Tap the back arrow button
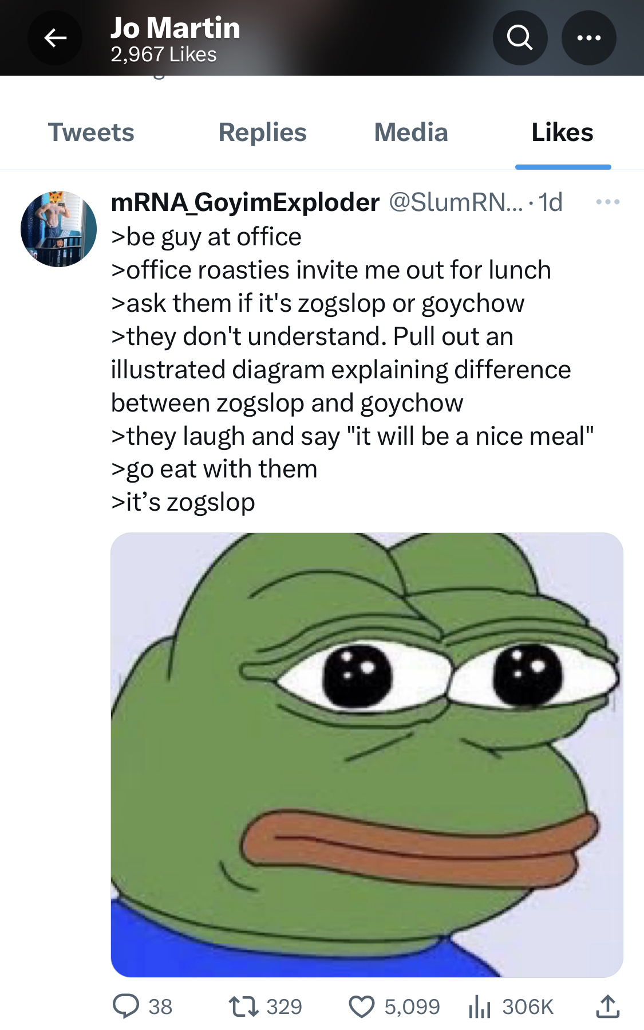 pyautogui.click(x=55, y=38)
